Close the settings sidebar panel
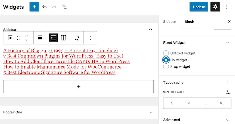The width and height of the screenshot is (235, 124). pyautogui.click(x=229, y=21)
